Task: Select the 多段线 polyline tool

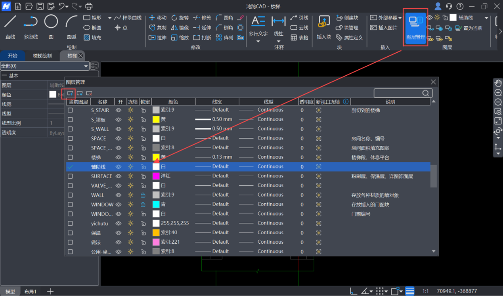Action: (31, 26)
